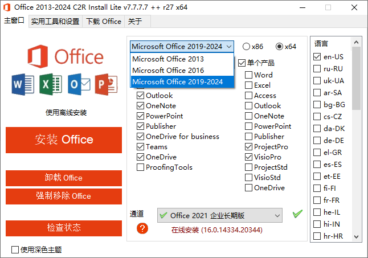Open the Office 2021 channel dropdown
Image resolution: width=368 pixels, height=258 pixels.
[x=220, y=215]
